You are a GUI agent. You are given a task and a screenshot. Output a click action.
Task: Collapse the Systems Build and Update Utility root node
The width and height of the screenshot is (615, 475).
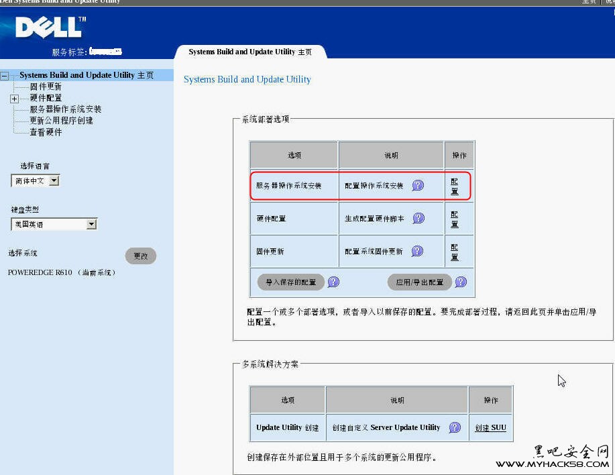pos(5,76)
